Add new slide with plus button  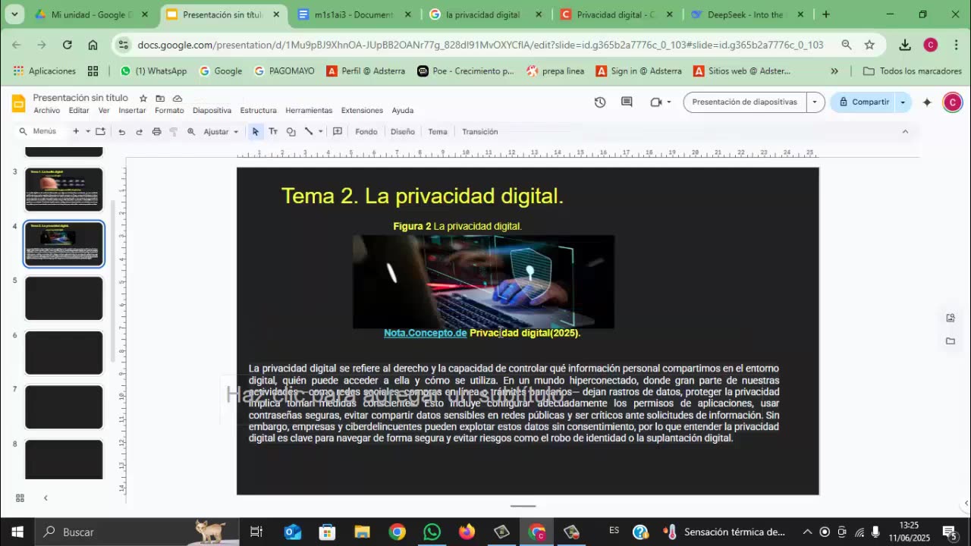pos(76,131)
